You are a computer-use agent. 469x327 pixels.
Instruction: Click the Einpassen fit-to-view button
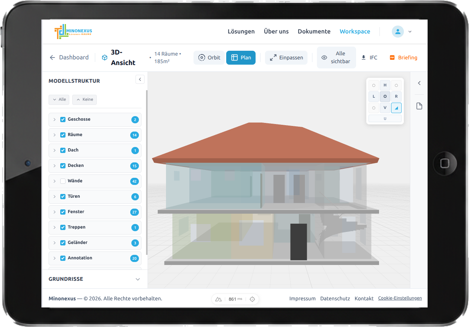coord(286,58)
